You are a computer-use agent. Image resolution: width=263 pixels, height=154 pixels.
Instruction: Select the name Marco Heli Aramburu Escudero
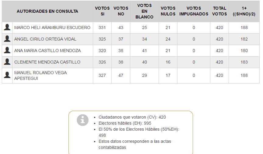click(52, 28)
